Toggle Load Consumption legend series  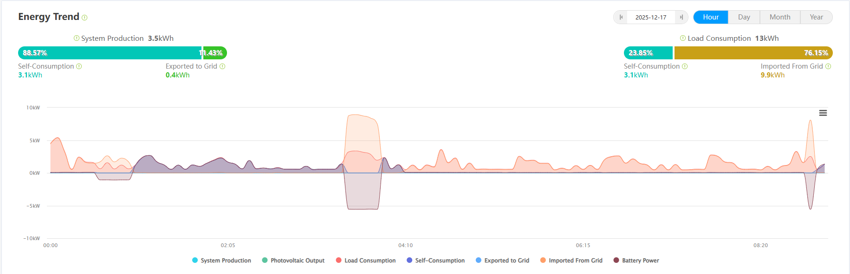(365, 261)
